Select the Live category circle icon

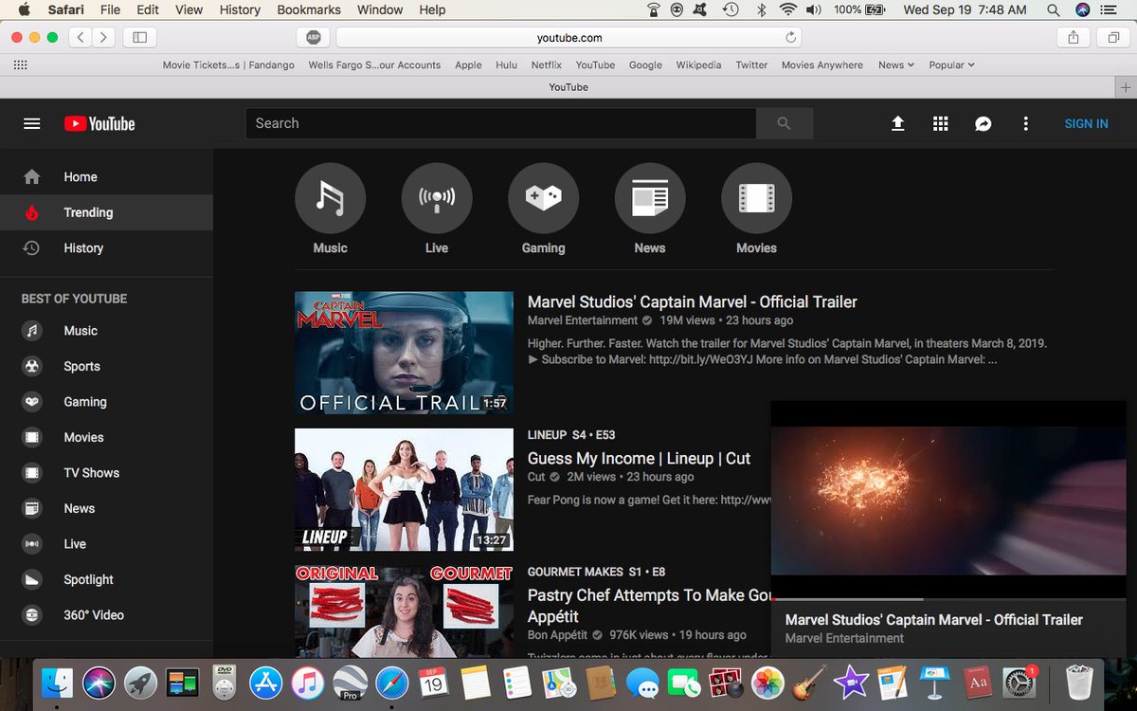point(437,198)
